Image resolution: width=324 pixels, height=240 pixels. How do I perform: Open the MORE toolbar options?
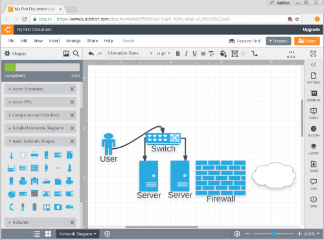[x=291, y=54]
